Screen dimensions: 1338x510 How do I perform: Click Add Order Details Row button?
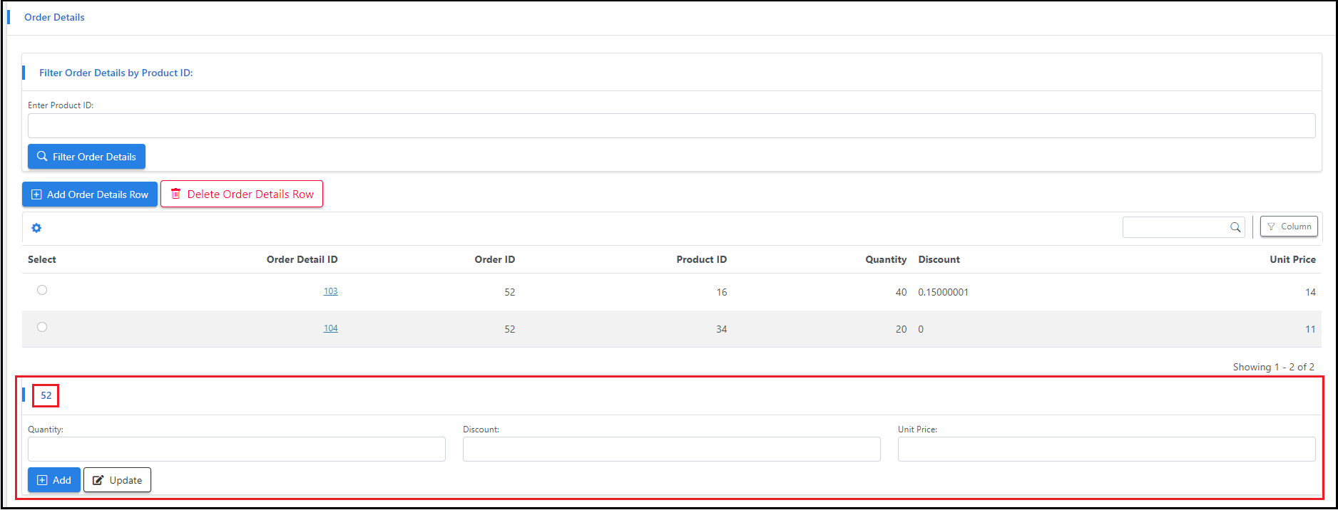tap(90, 194)
